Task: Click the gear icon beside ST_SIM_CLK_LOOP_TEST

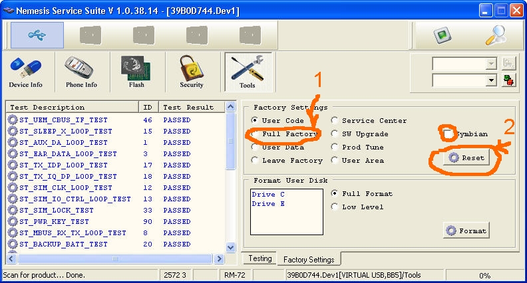Action: click(x=13, y=187)
